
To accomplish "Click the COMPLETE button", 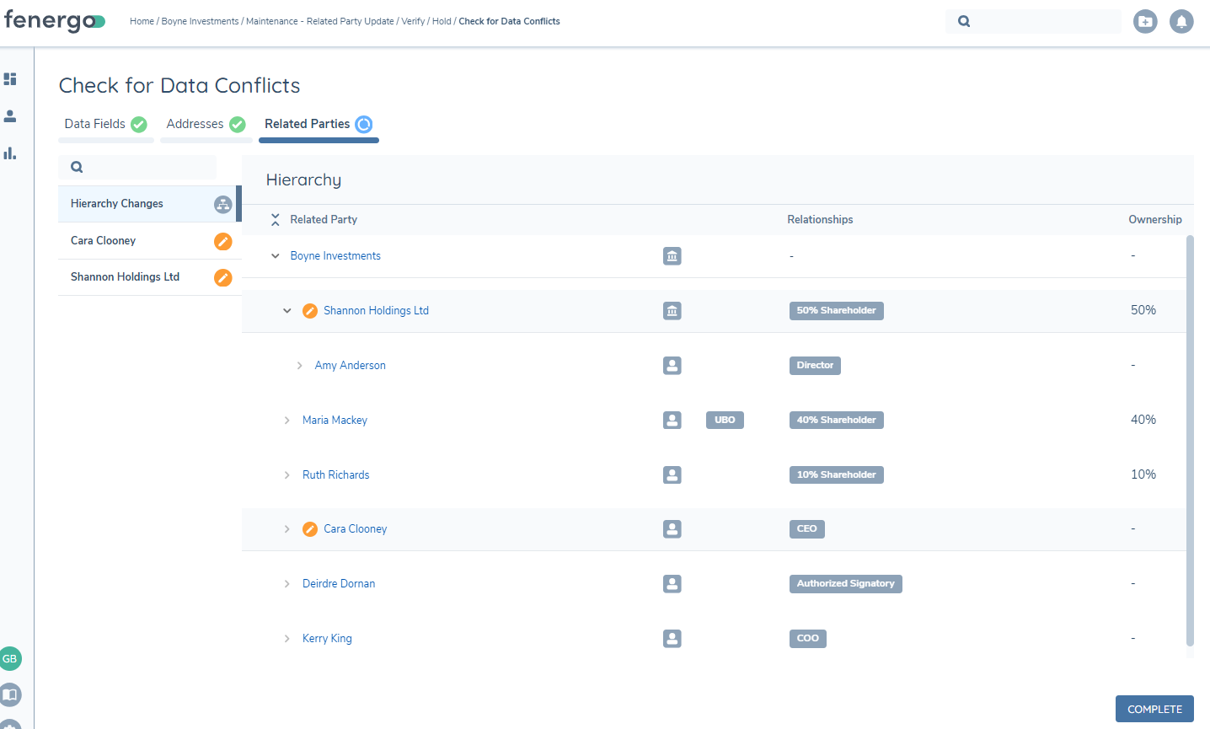I will point(1154,709).
